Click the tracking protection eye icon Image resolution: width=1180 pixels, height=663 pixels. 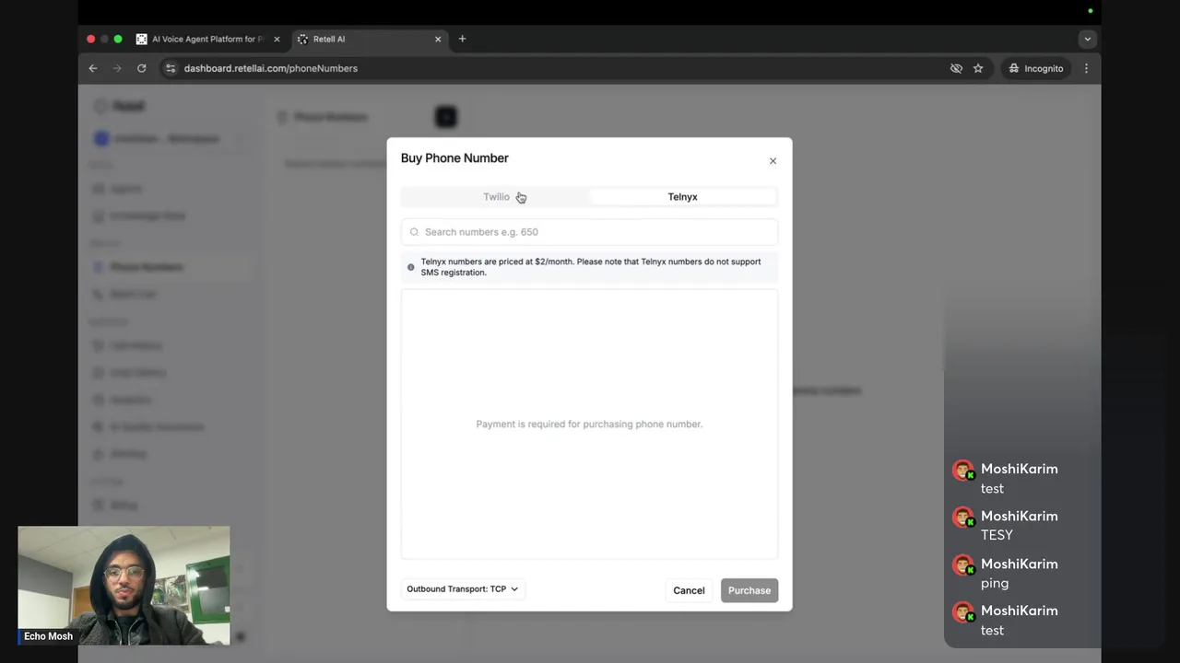(x=956, y=68)
